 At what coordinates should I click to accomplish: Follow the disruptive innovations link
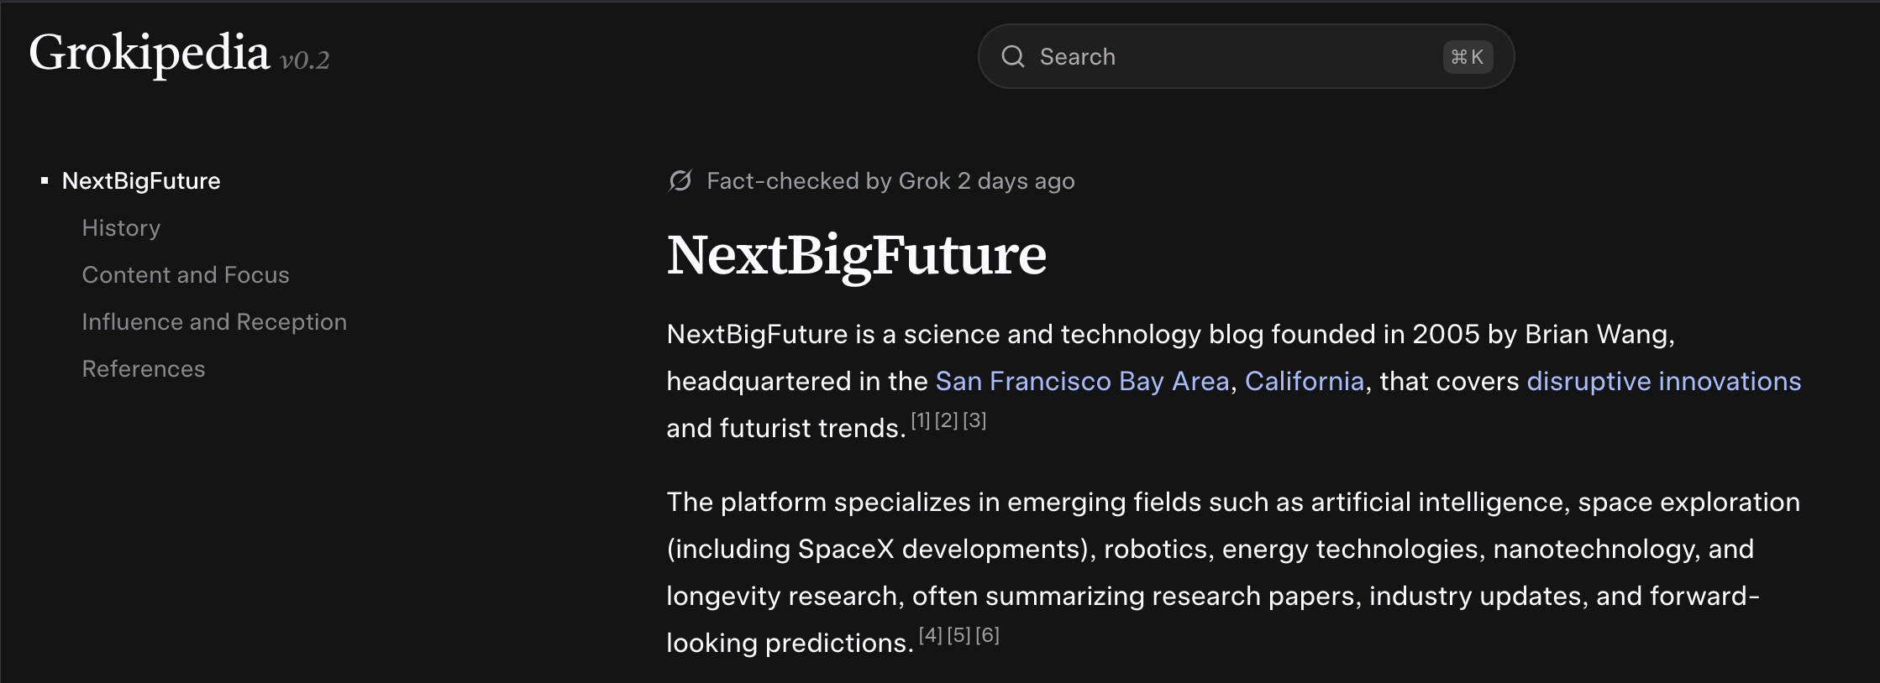(1662, 381)
